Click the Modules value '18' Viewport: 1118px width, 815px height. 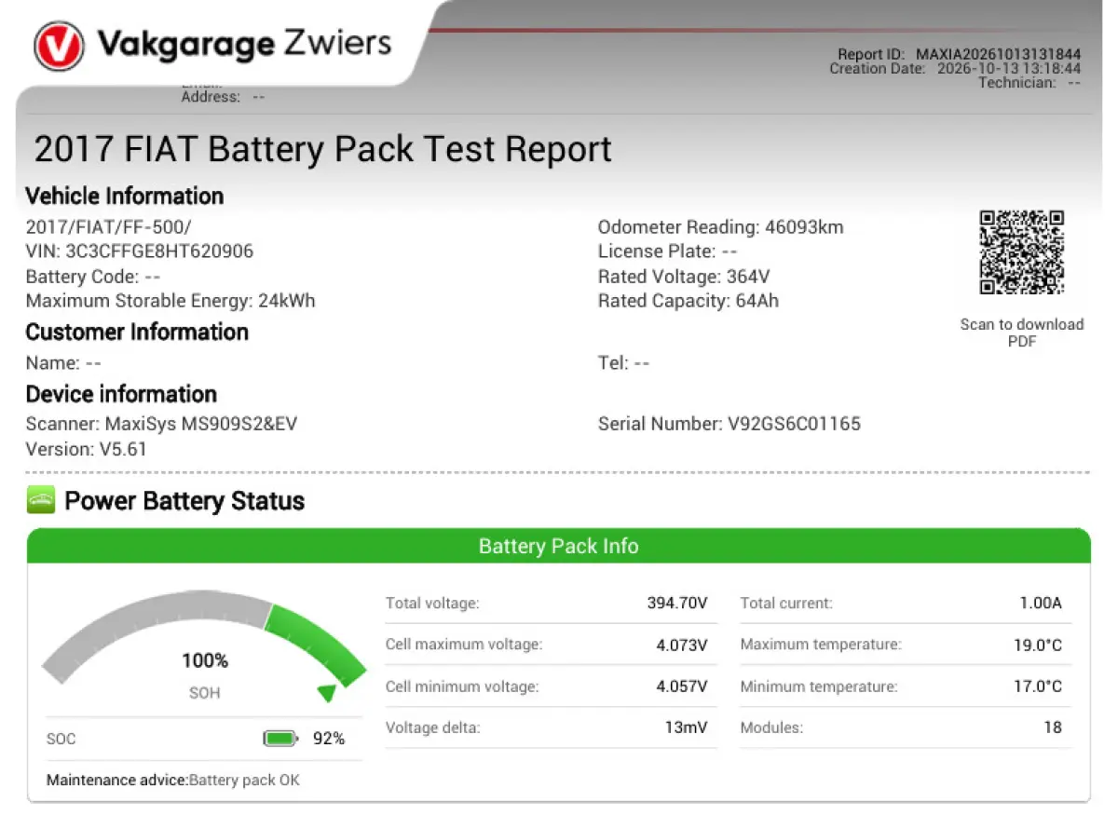click(1053, 727)
